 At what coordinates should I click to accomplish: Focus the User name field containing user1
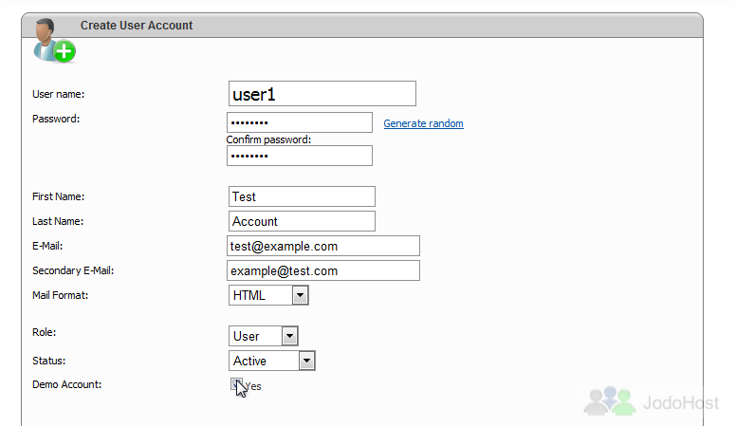coord(322,94)
